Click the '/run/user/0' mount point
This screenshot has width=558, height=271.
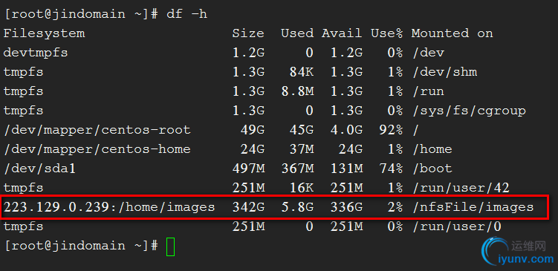coord(456,226)
